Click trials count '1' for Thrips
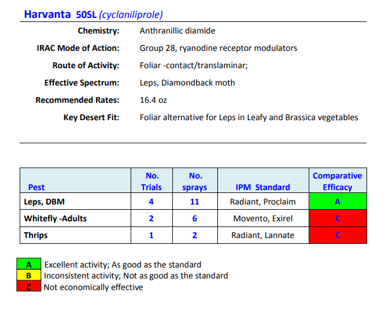 click(x=151, y=235)
